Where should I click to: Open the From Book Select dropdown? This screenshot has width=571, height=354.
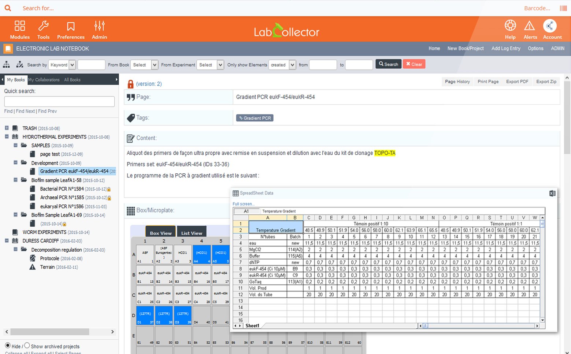[145, 65]
